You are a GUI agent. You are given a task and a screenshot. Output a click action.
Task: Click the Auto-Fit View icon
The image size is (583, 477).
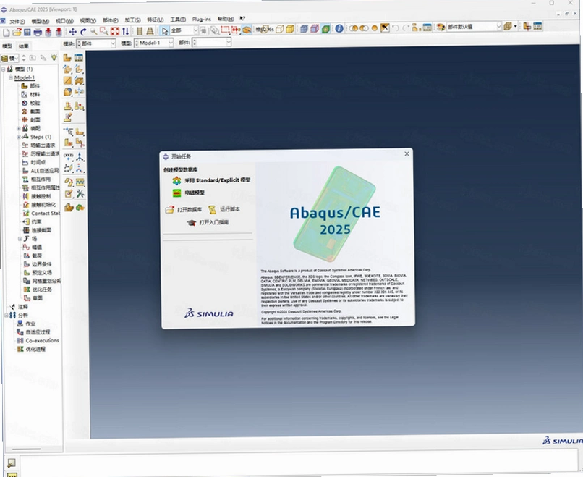[115, 32]
